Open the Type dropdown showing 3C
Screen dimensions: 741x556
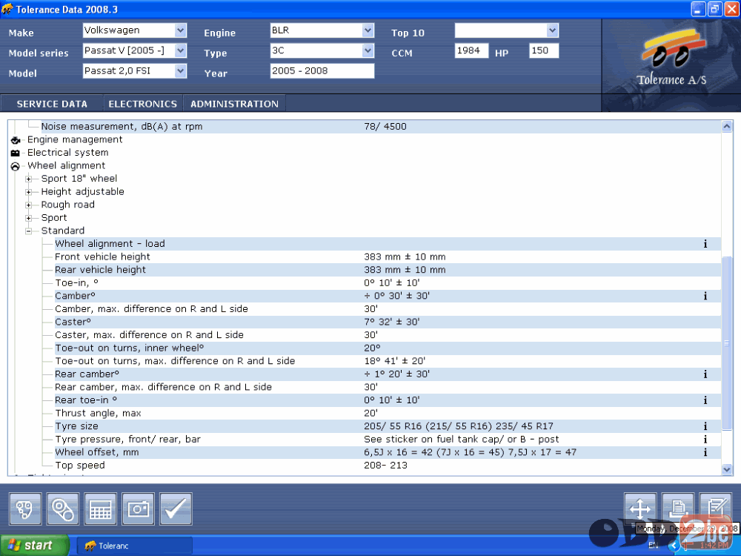[368, 50]
